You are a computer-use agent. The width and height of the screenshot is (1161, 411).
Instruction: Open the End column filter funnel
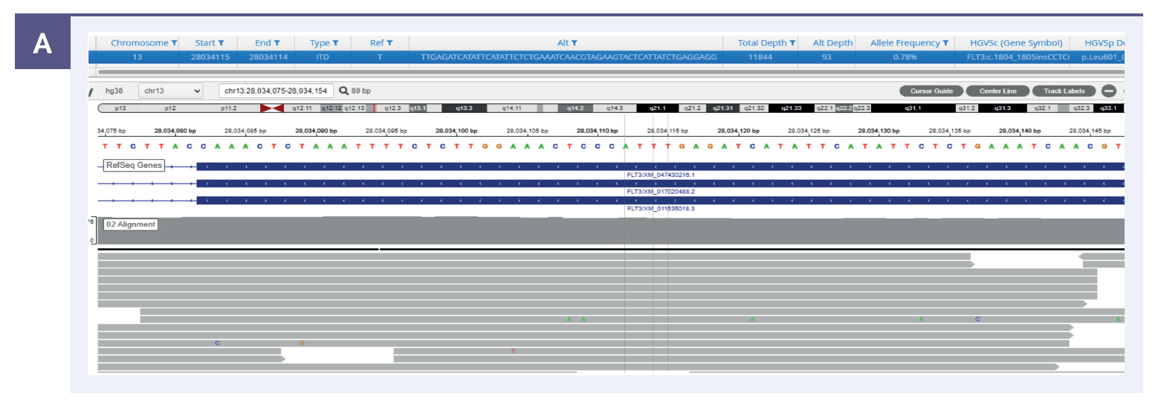pos(277,43)
